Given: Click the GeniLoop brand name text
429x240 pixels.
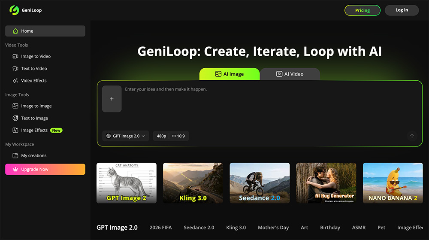Looking at the screenshot, I should pyautogui.click(x=32, y=10).
